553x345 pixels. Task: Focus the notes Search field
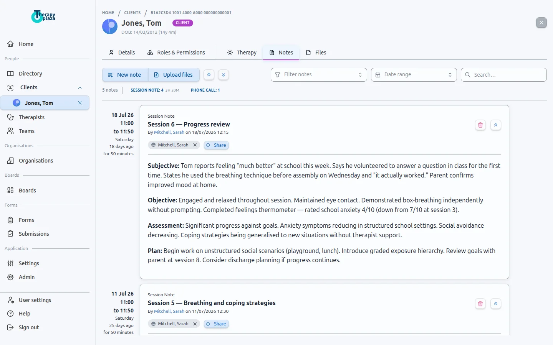(x=504, y=75)
